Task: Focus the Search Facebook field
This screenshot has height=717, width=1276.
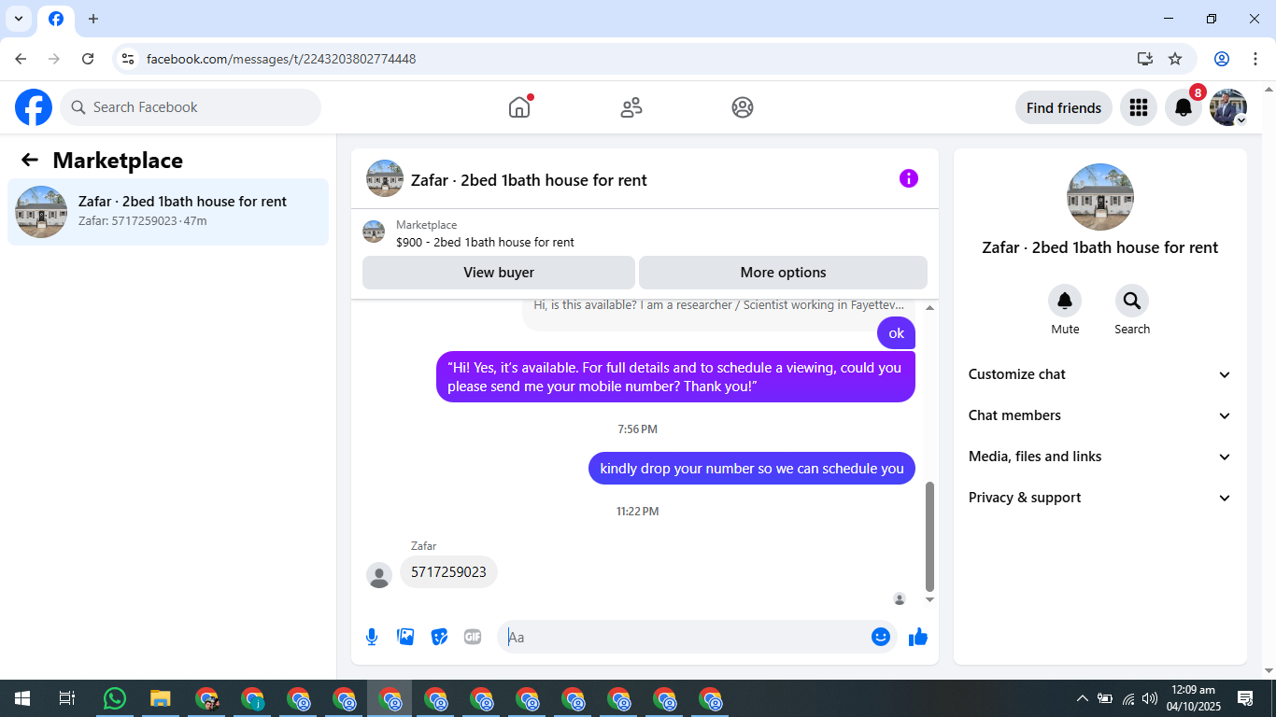Action: [191, 107]
